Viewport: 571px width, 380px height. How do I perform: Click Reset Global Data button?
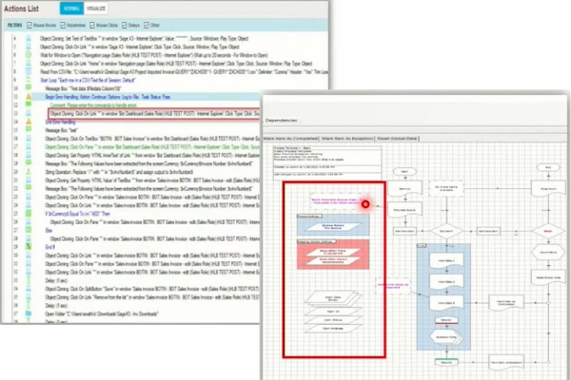(x=397, y=139)
